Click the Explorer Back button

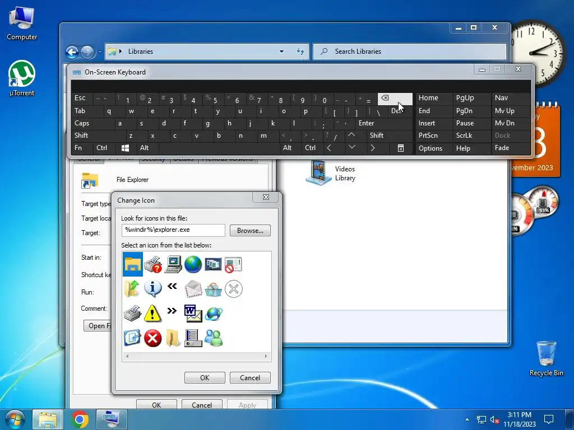click(x=72, y=52)
